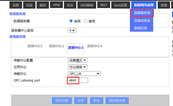Select the 启用 radio button
The height and width of the screenshot is (106, 173).
(71, 21)
